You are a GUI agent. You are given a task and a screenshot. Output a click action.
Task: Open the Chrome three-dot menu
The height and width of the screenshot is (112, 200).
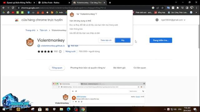click(197, 8)
